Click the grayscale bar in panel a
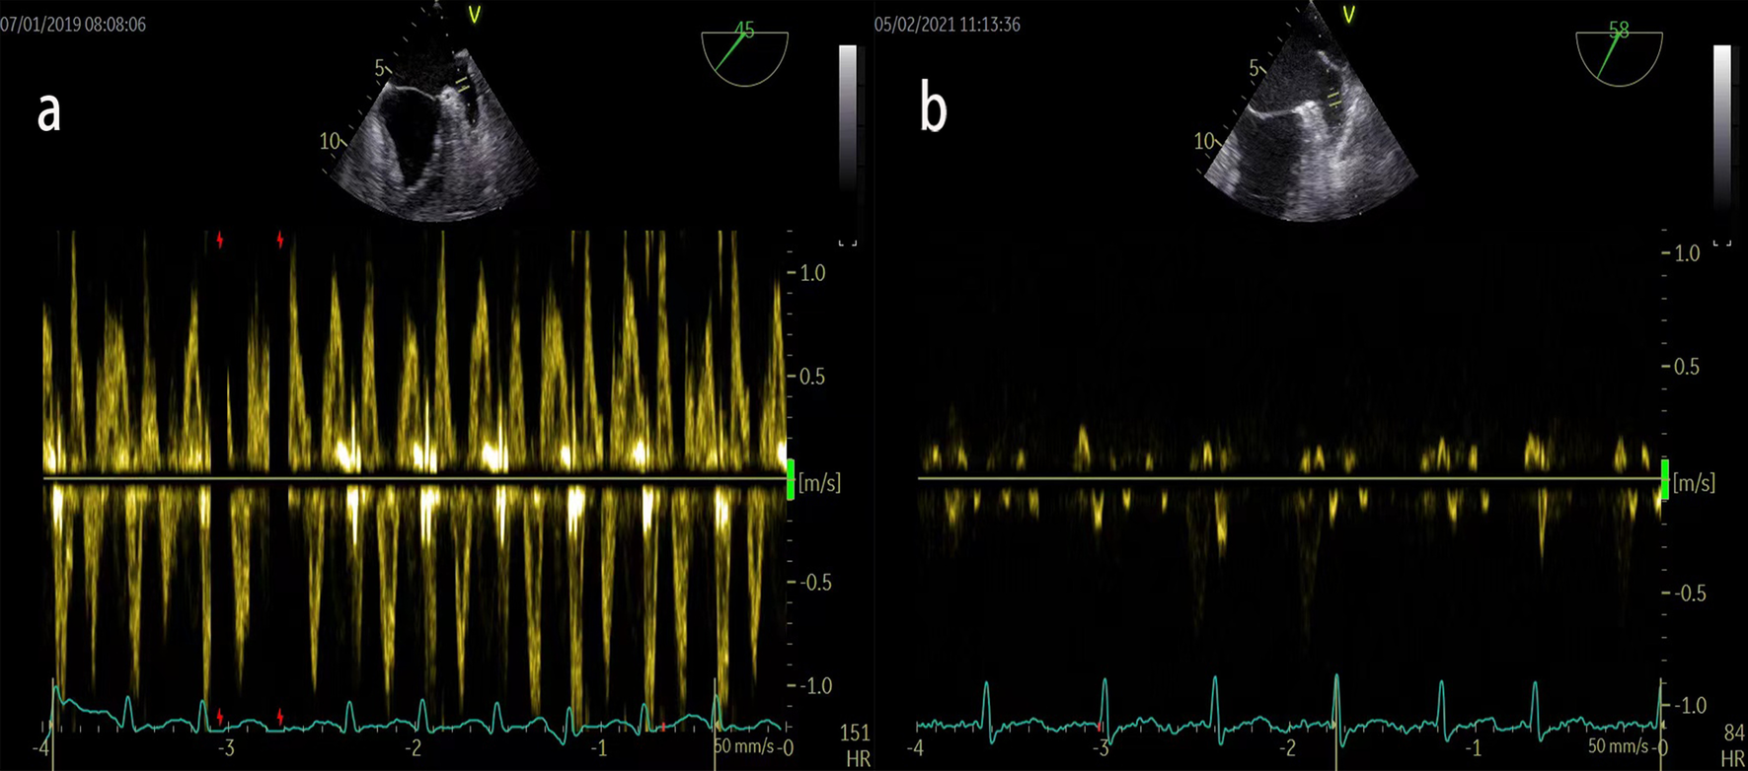1748x771 pixels. point(848,116)
